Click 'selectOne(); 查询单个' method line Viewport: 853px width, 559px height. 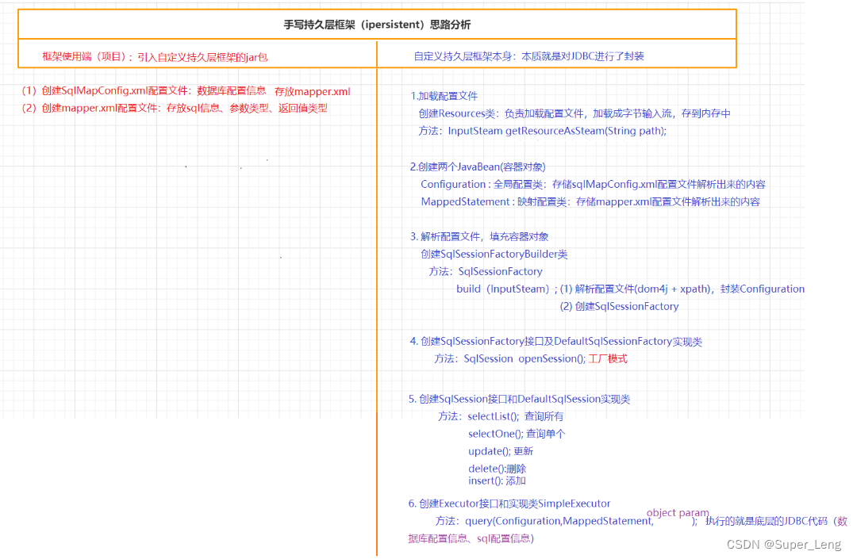pos(517,434)
